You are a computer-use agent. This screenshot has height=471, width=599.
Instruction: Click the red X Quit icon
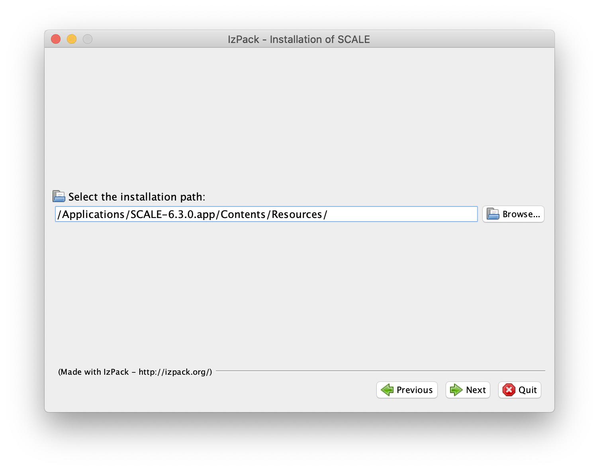509,390
